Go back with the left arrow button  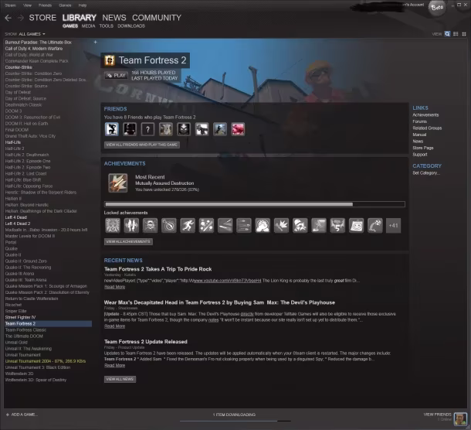point(8,18)
